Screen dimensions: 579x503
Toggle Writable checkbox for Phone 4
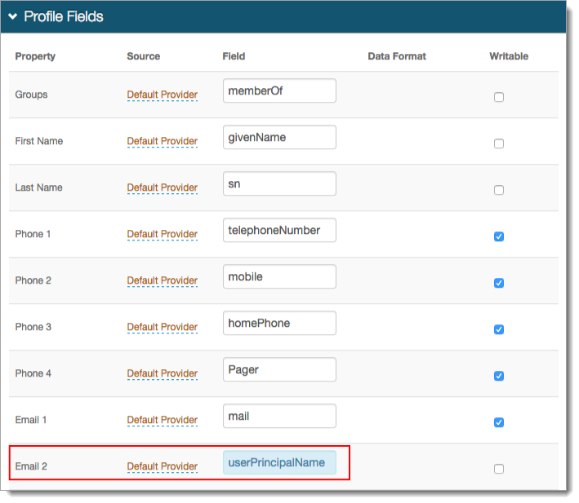(x=499, y=376)
